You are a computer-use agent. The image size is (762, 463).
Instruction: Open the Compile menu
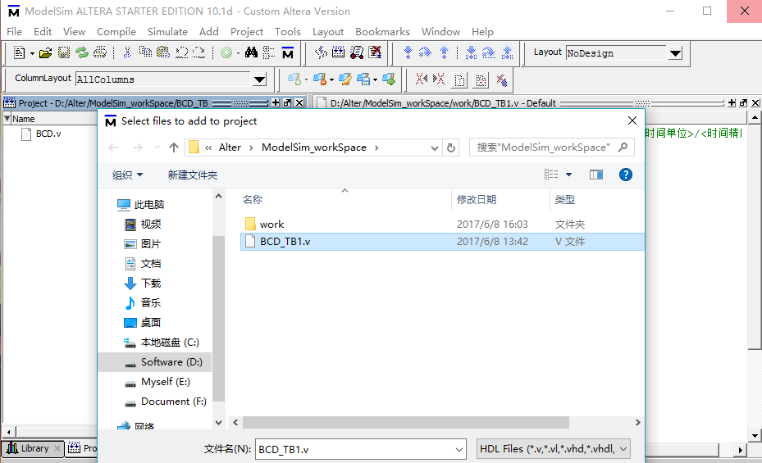[116, 31]
